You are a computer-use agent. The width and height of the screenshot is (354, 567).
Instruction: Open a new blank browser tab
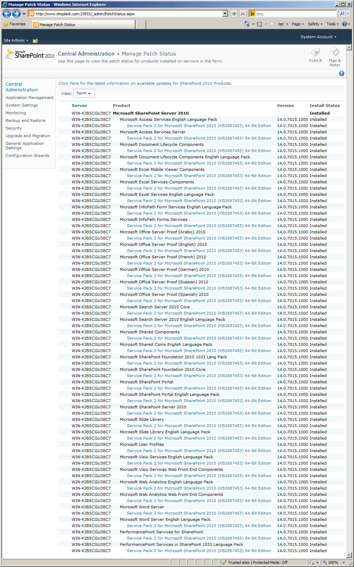pos(141,25)
